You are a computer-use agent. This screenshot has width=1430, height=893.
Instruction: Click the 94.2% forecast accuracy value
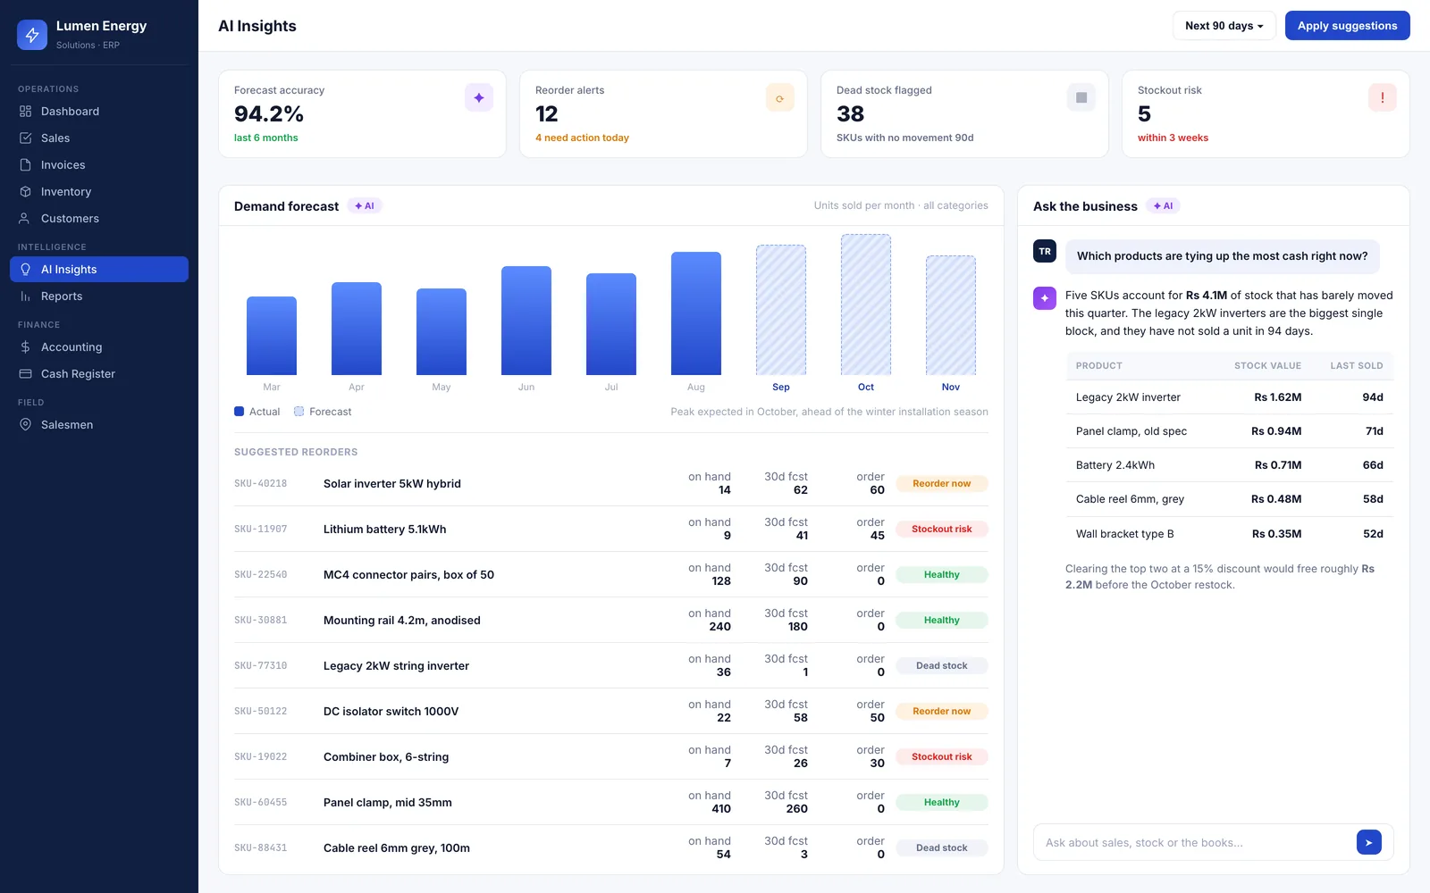click(x=269, y=114)
